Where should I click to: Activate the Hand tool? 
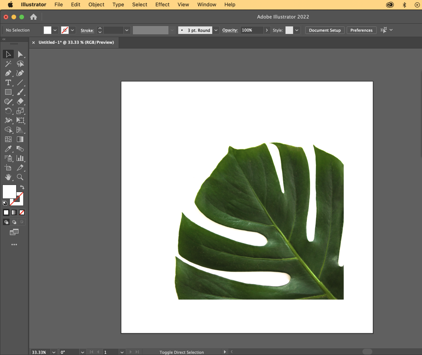[x=8, y=177]
